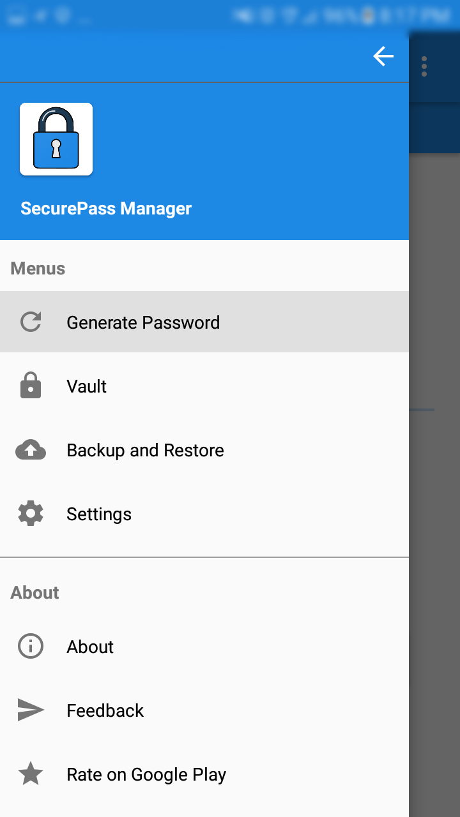Open the Vault using its padlock icon

point(31,386)
